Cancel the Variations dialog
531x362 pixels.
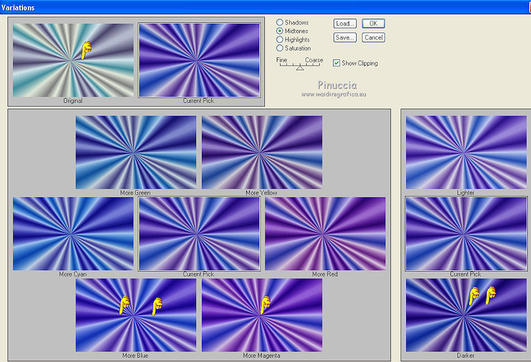[x=373, y=37]
